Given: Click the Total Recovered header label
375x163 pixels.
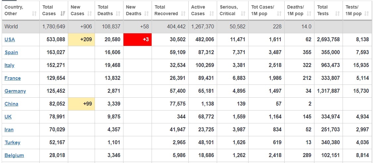Looking at the screenshot, I should click(x=166, y=10).
